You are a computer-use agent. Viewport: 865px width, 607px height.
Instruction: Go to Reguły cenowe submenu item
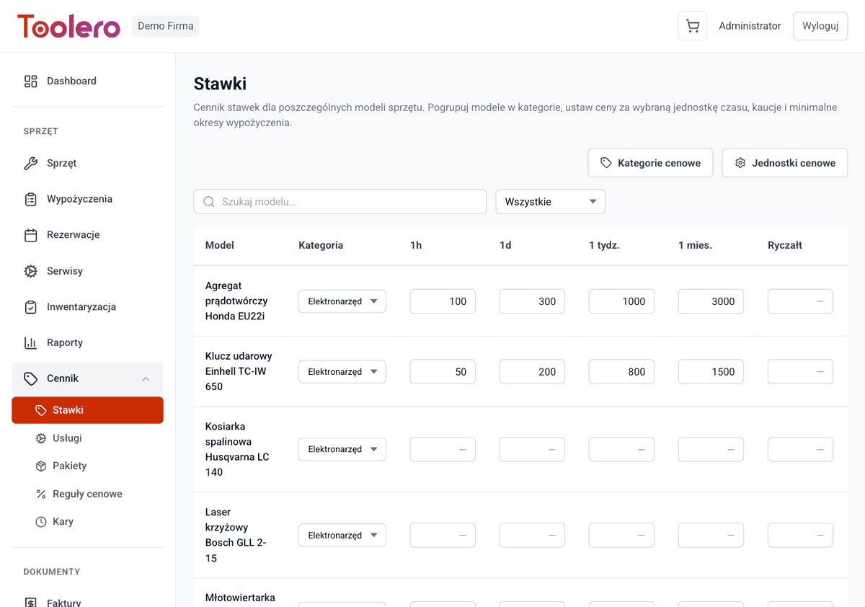click(x=87, y=494)
